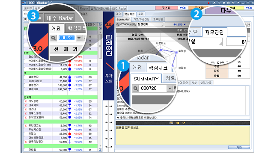This screenshot has height=154, width=274.
Task: Select 삼성전자 row in the watchlist
Action: click(60, 77)
